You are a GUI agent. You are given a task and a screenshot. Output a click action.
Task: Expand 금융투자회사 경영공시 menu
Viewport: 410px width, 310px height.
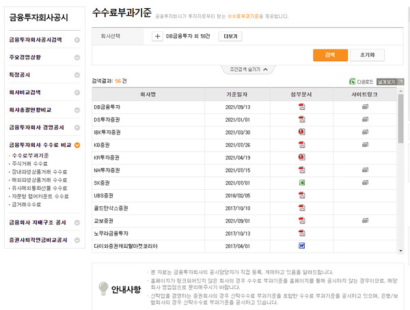[77, 128]
